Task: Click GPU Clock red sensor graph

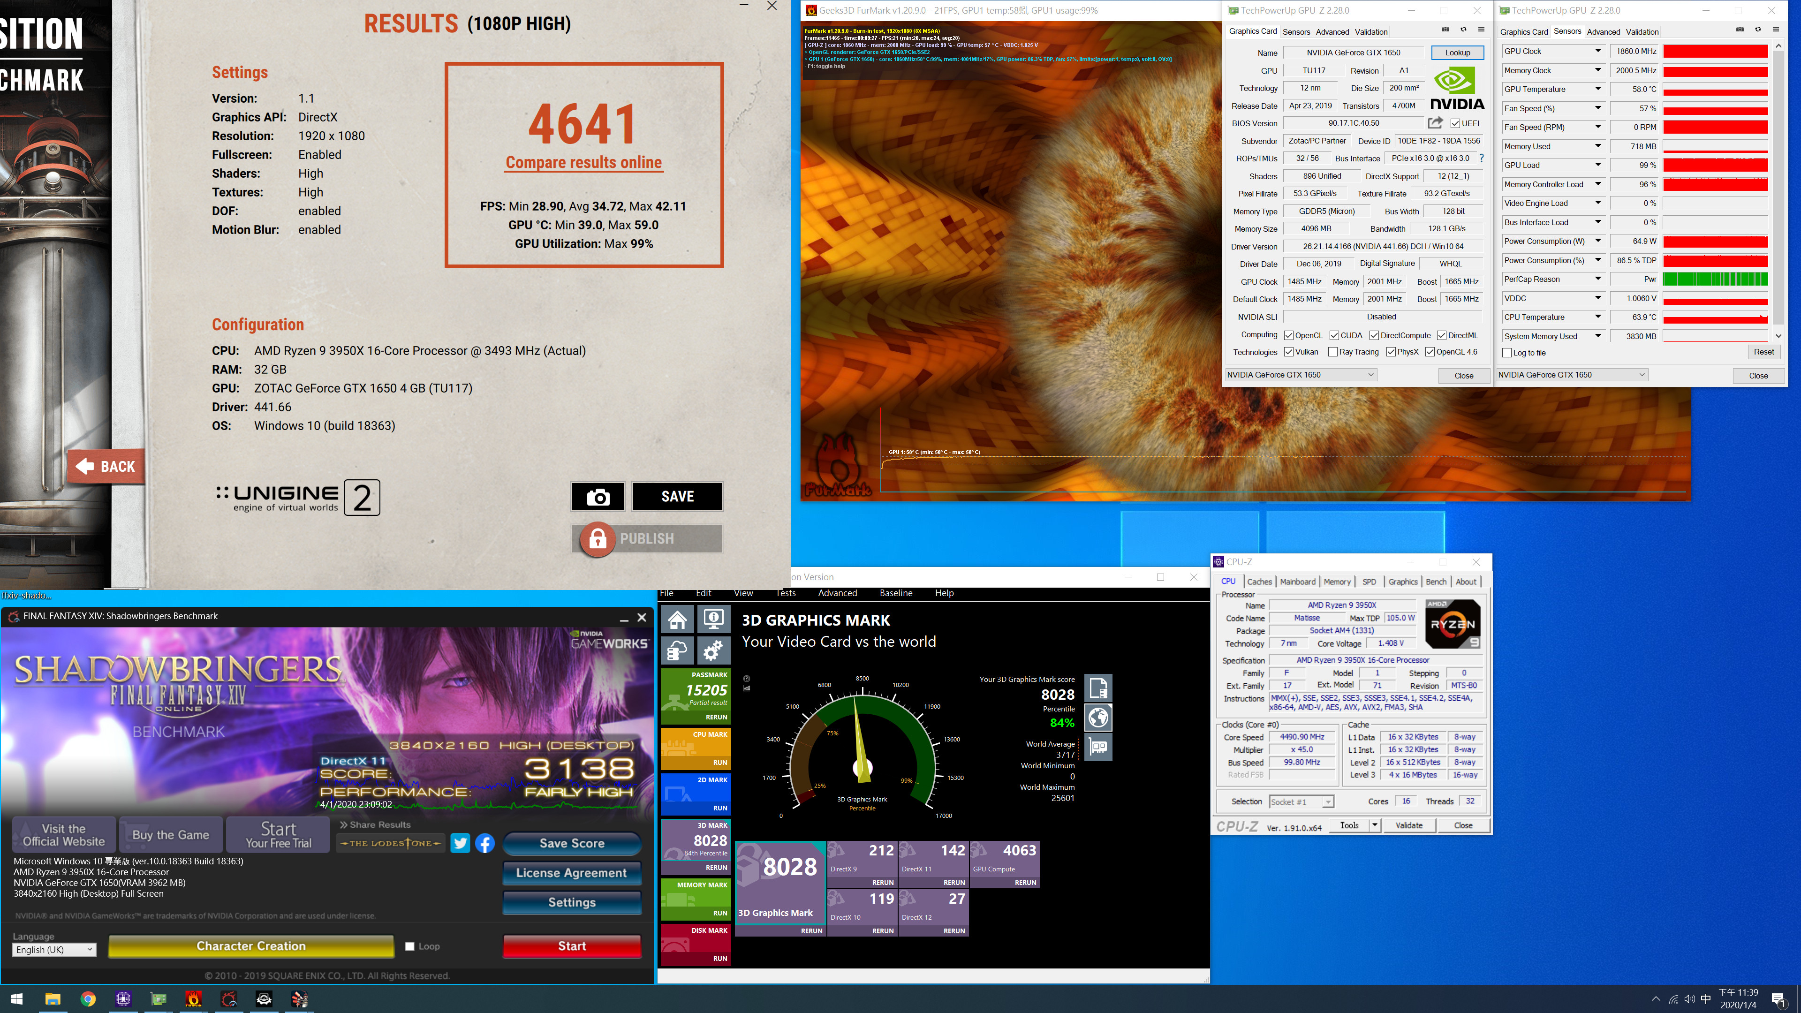Action: coord(1715,51)
